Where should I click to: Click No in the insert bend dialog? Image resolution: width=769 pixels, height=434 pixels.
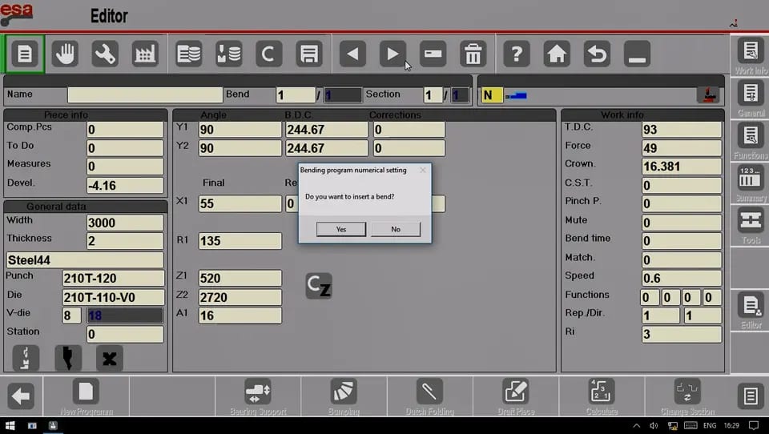[395, 229]
